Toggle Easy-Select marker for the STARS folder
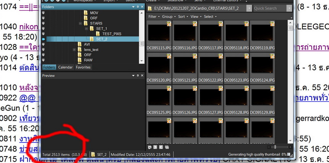This screenshot has width=329, height=163. [44, 23]
